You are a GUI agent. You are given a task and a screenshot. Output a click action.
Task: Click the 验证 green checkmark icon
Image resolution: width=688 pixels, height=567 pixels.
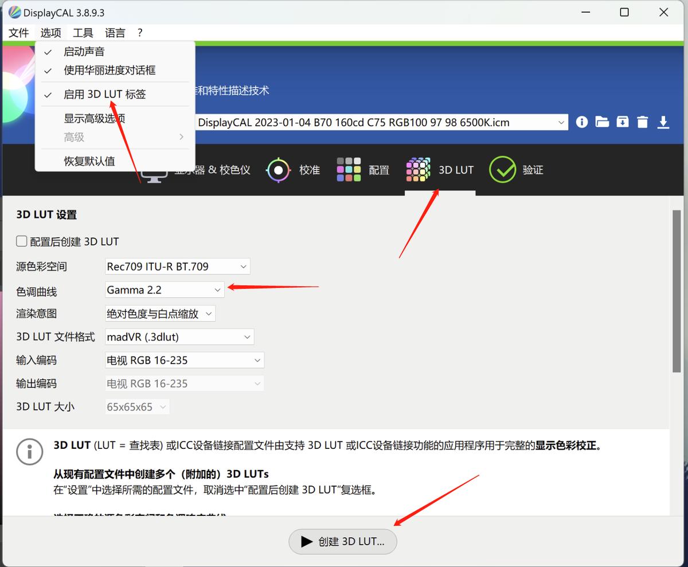pyautogui.click(x=503, y=170)
